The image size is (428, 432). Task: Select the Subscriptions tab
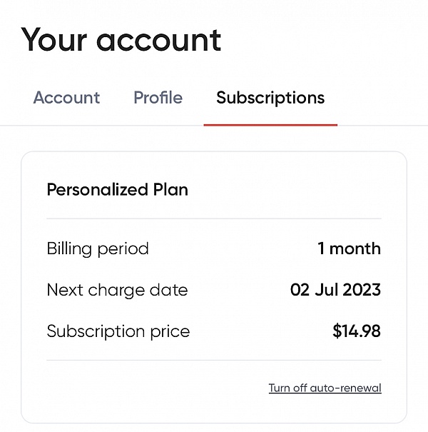(270, 98)
